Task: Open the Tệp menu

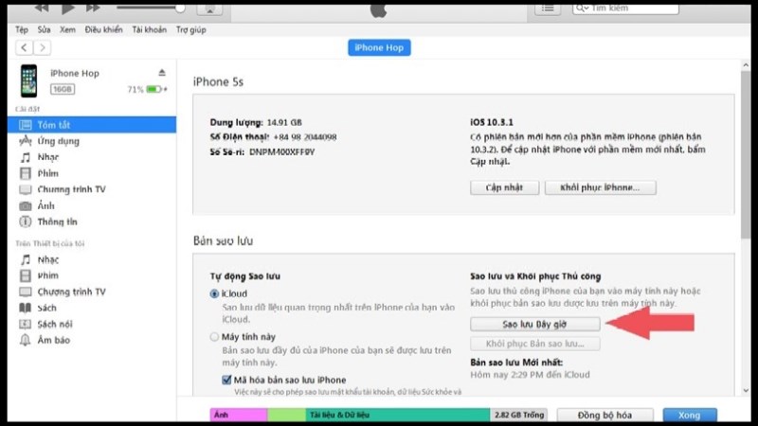Action: [x=22, y=30]
